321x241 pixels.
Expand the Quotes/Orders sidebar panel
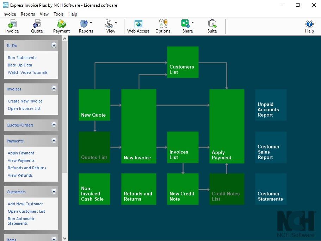(54, 125)
